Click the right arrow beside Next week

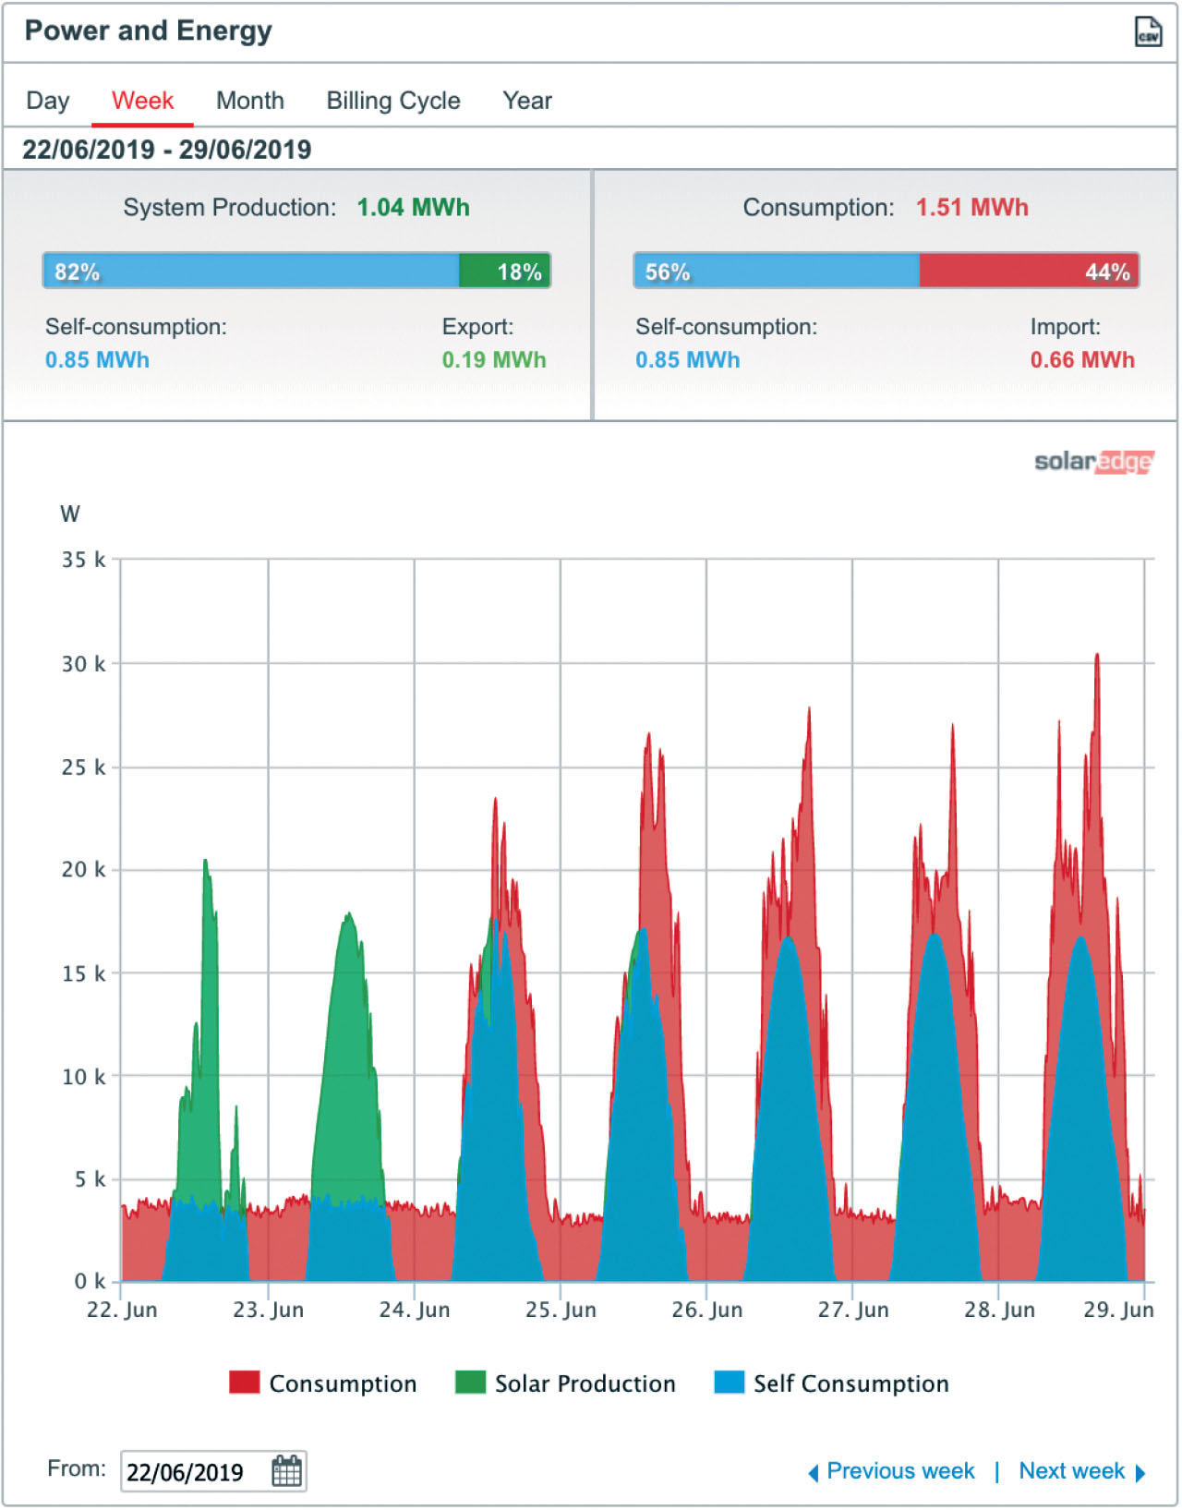[1140, 1473]
